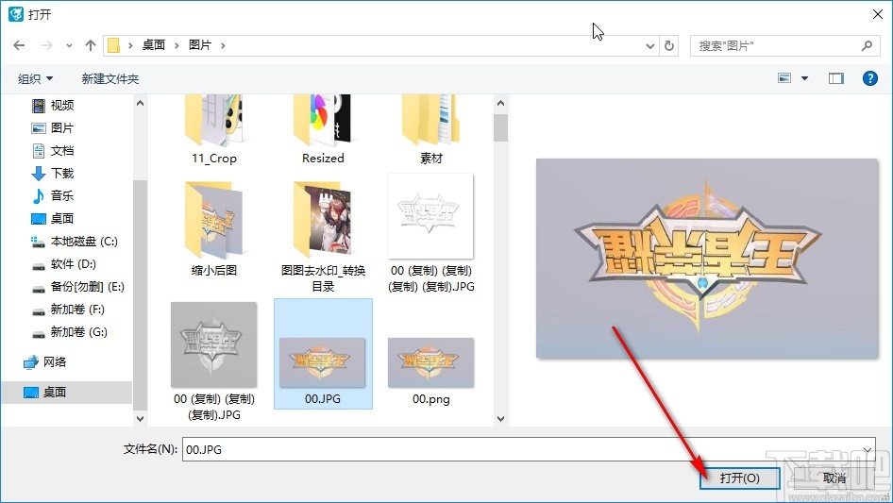The width and height of the screenshot is (893, 503).
Task: Click the 打开(O) button
Action: 739,478
